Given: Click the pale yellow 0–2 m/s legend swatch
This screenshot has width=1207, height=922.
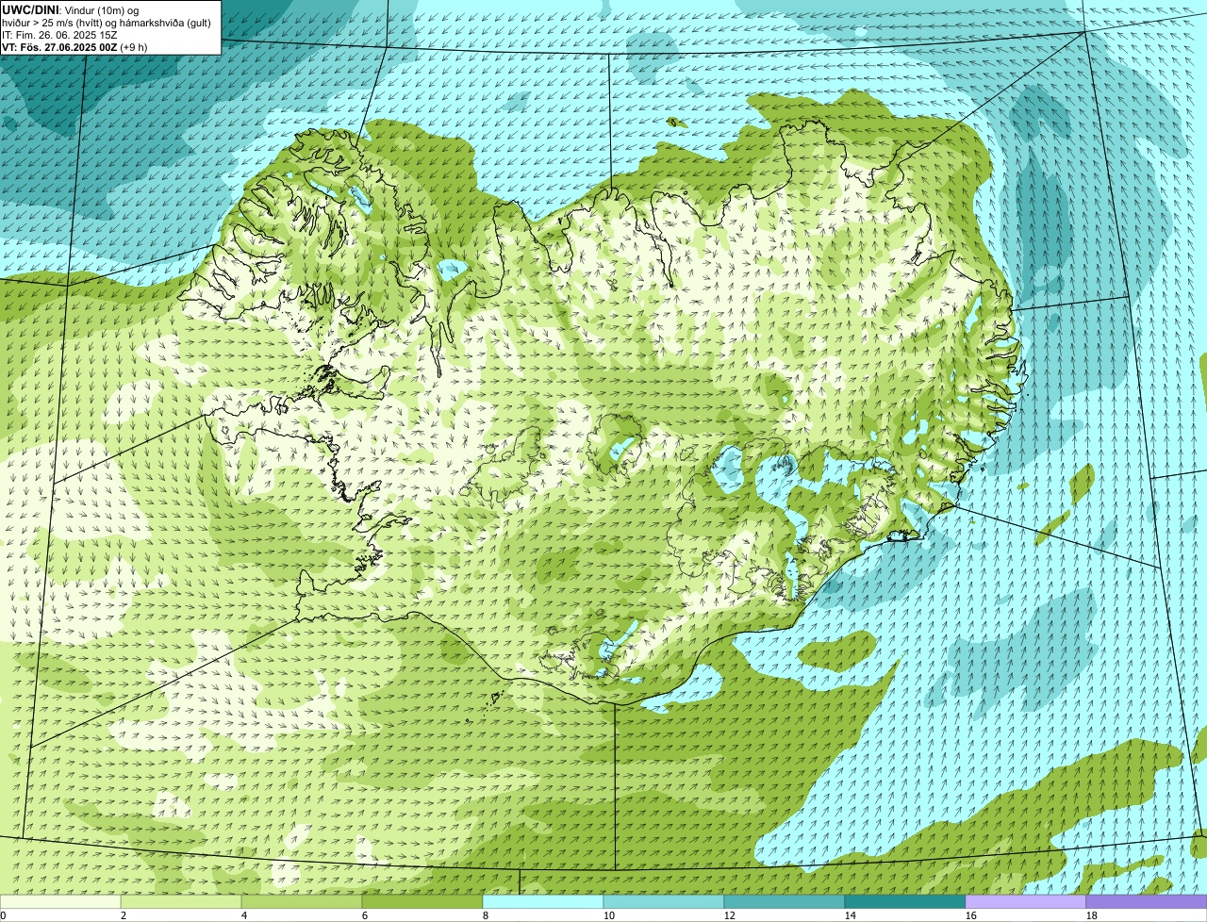Looking at the screenshot, I should [60, 902].
